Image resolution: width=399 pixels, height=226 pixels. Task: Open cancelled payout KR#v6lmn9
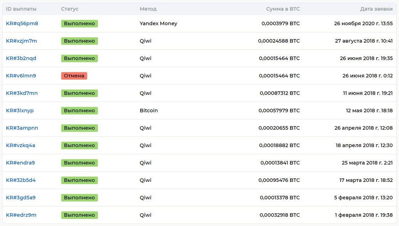pos(21,76)
